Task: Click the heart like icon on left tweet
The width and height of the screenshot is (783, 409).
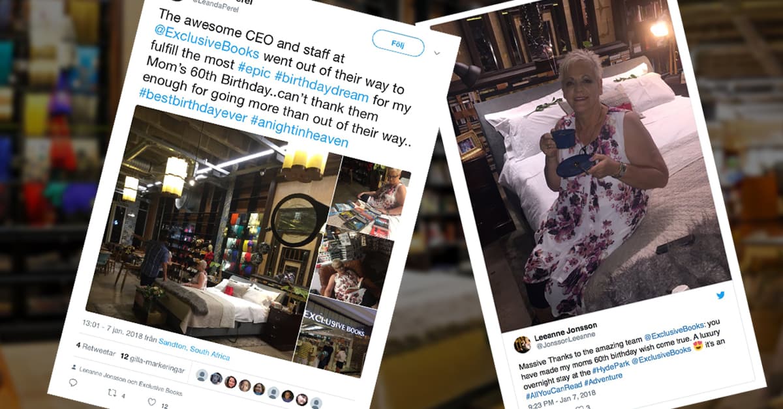Action: tap(151, 402)
